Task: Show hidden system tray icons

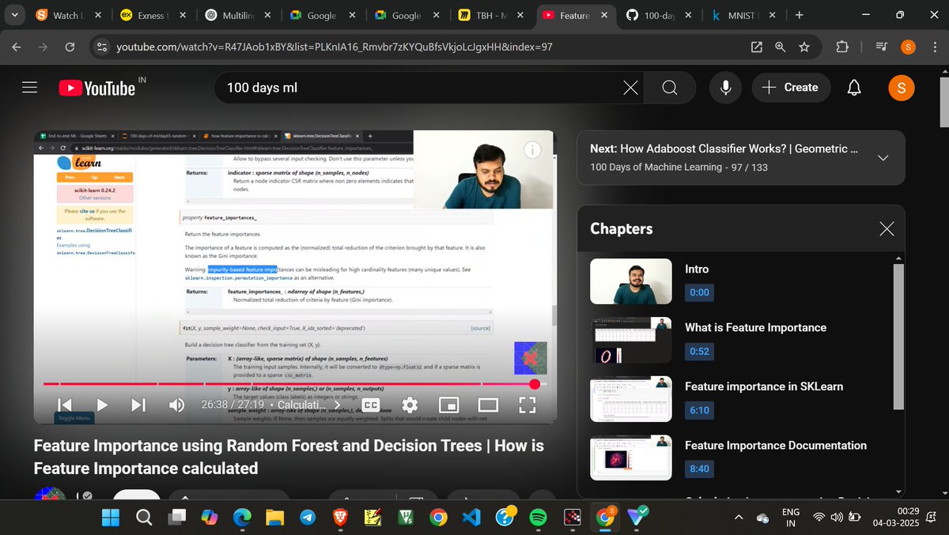Action: click(x=739, y=518)
